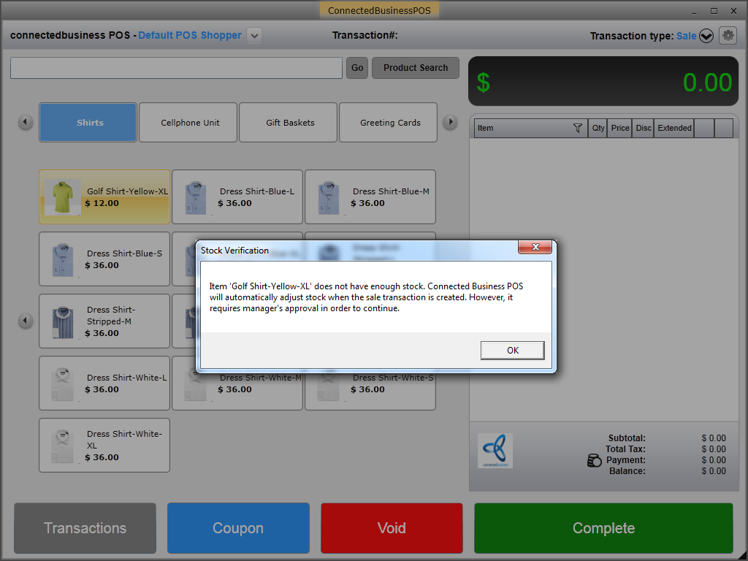Screen dimensions: 748x561
Task: Click the Balance amount value
Action: pos(714,471)
